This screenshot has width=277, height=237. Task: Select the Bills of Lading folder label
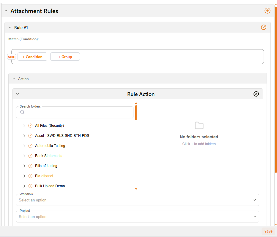tap(46, 166)
